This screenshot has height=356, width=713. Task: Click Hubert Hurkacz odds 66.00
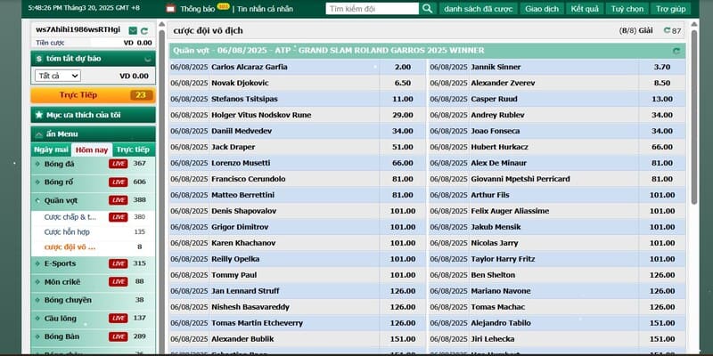(x=661, y=147)
